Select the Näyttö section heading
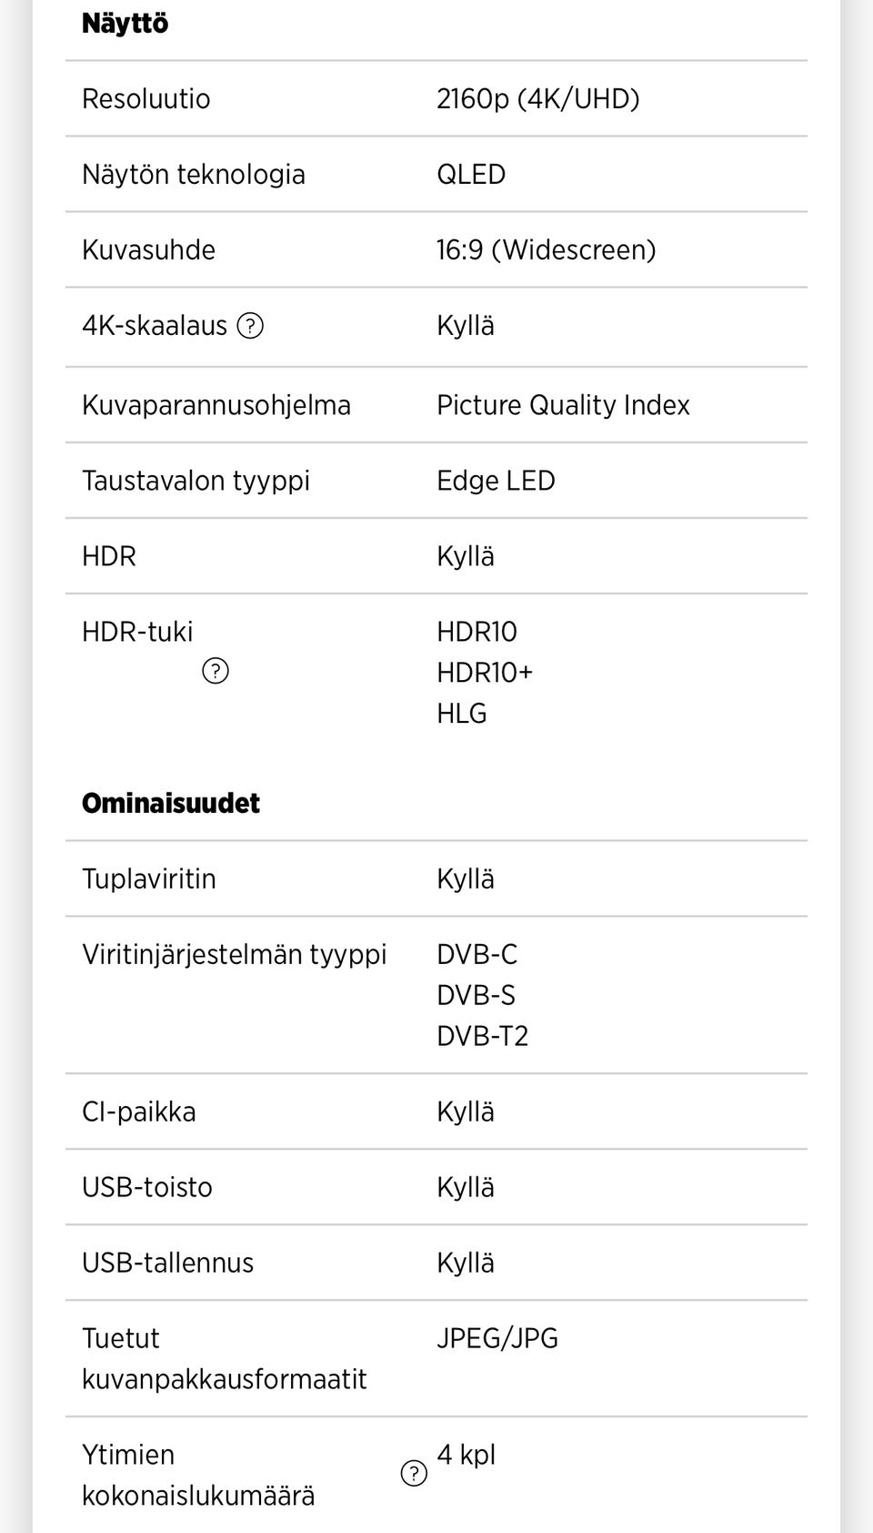Screen dimensions: 873x1533 coord(125,24)
